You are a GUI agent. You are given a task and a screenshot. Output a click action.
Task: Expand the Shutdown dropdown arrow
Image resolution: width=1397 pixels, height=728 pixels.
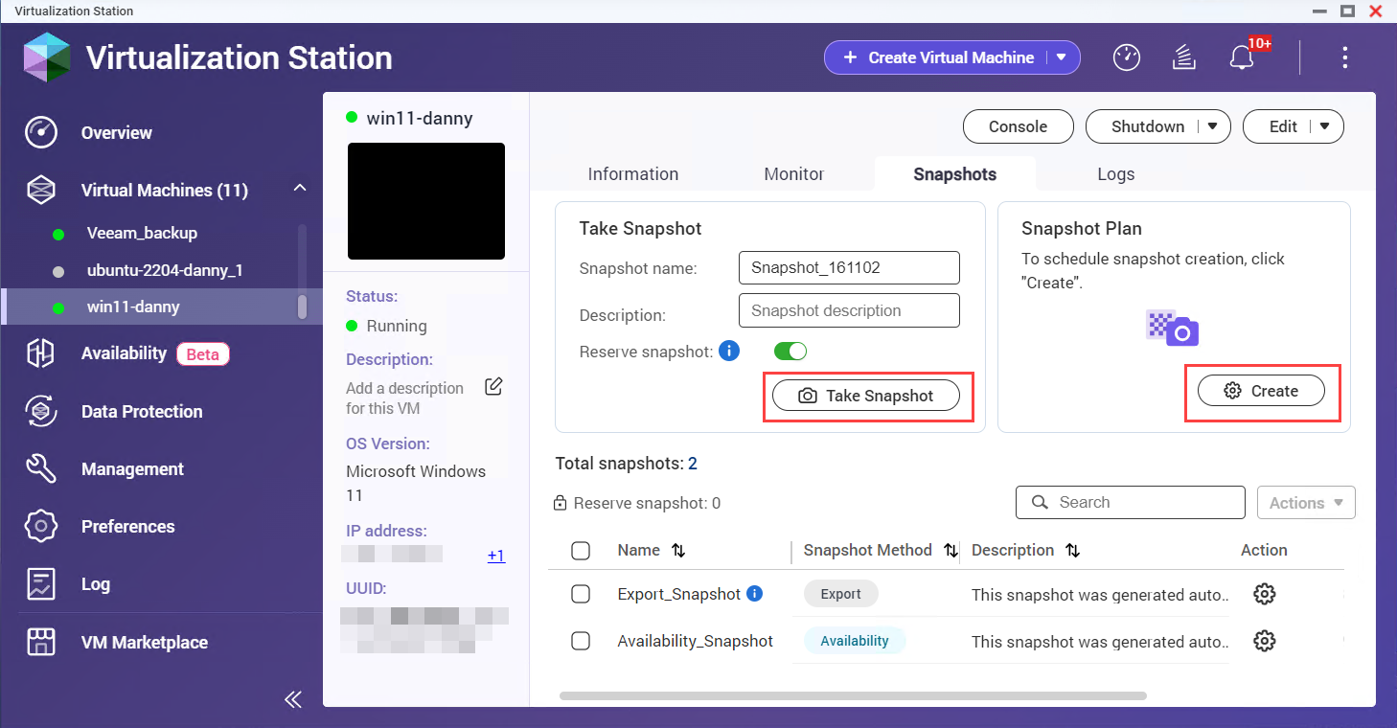pos(1213,126)
